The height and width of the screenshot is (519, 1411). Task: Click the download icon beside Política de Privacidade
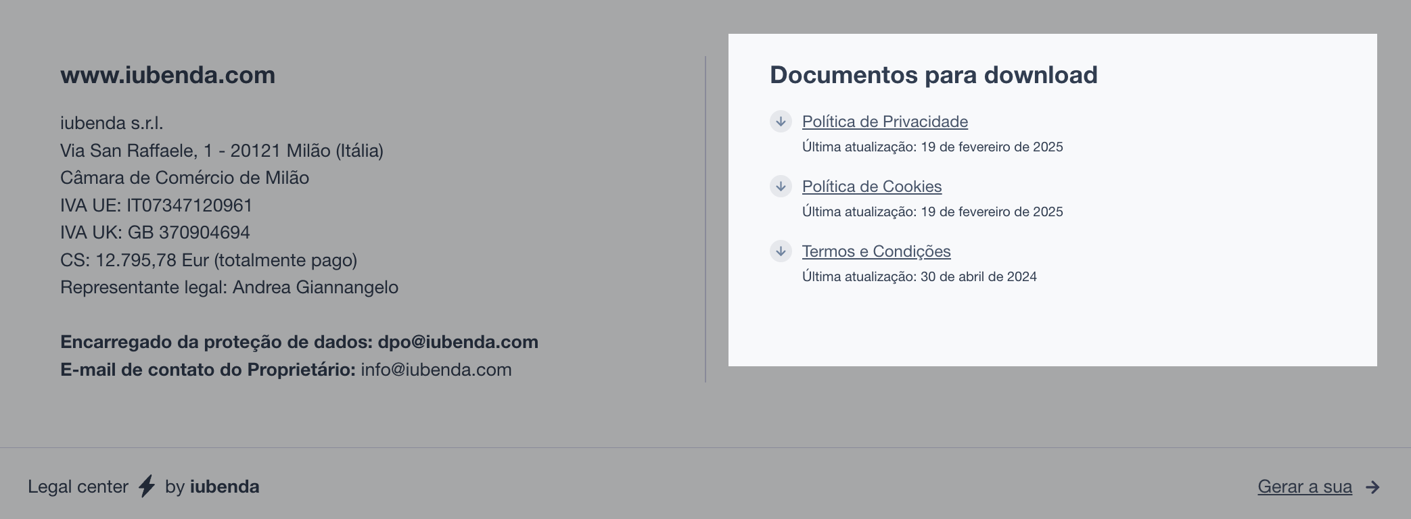(x=781, y=122)
